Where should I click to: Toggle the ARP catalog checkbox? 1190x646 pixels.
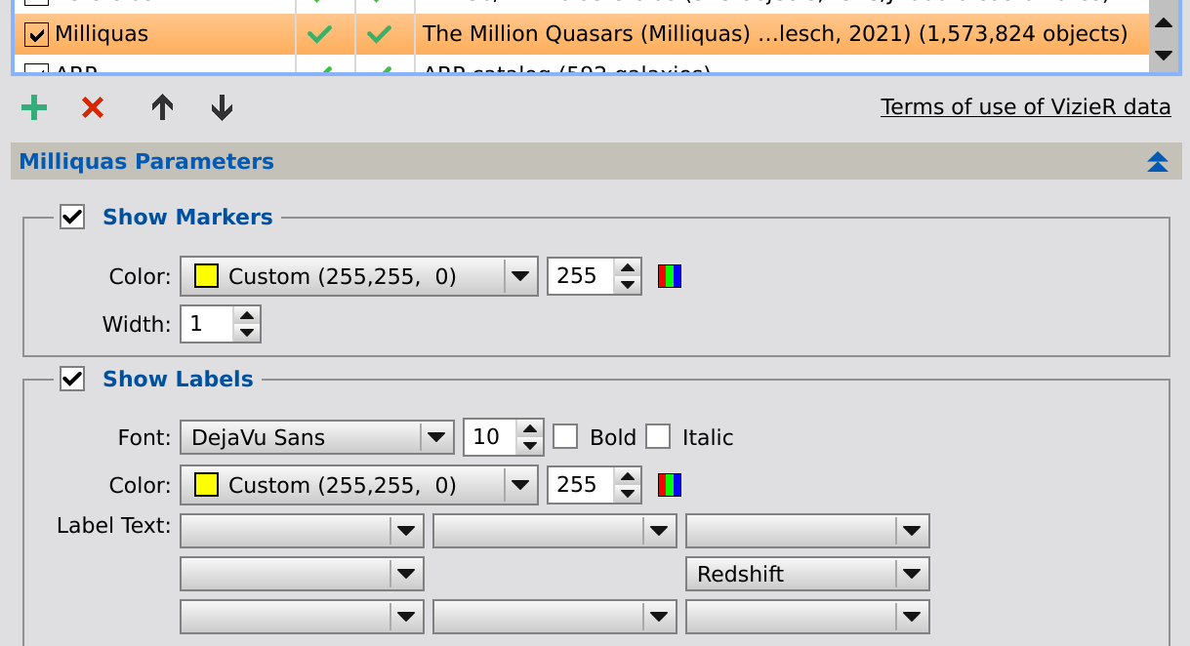point(37,69)
